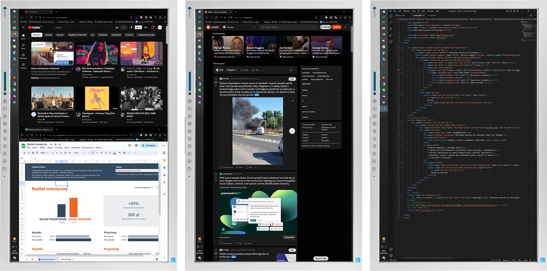The image size is (547, 271).
Task: Open the text color picker in Sheets
Action: tap(115, 153)
